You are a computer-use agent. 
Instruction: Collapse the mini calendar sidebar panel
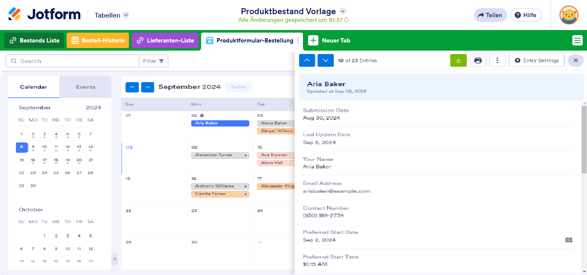115,259
